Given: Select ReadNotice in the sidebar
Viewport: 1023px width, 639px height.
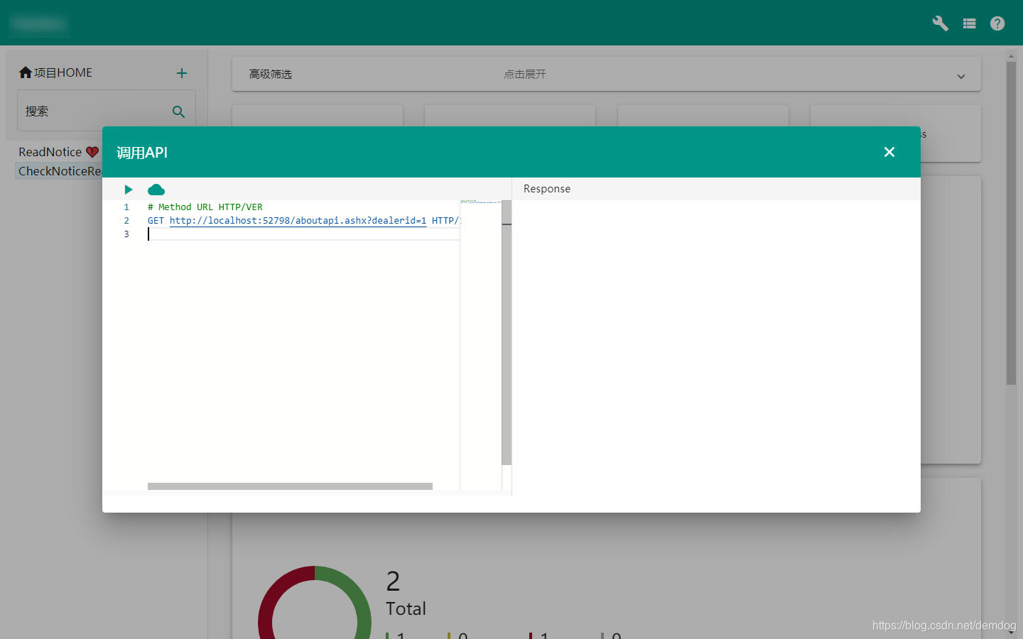Looking at the screenshot, I should [50, 152].
